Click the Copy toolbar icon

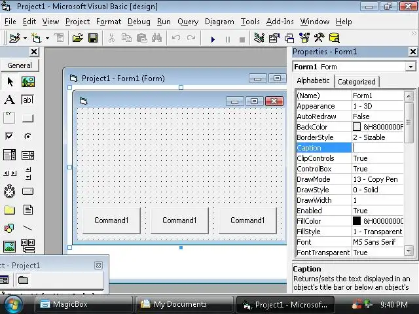click(126, 38)
